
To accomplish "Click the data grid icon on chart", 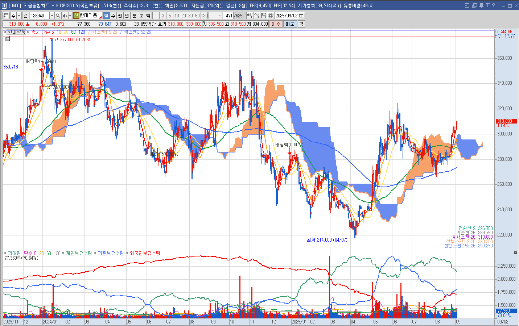I will 7,38.
